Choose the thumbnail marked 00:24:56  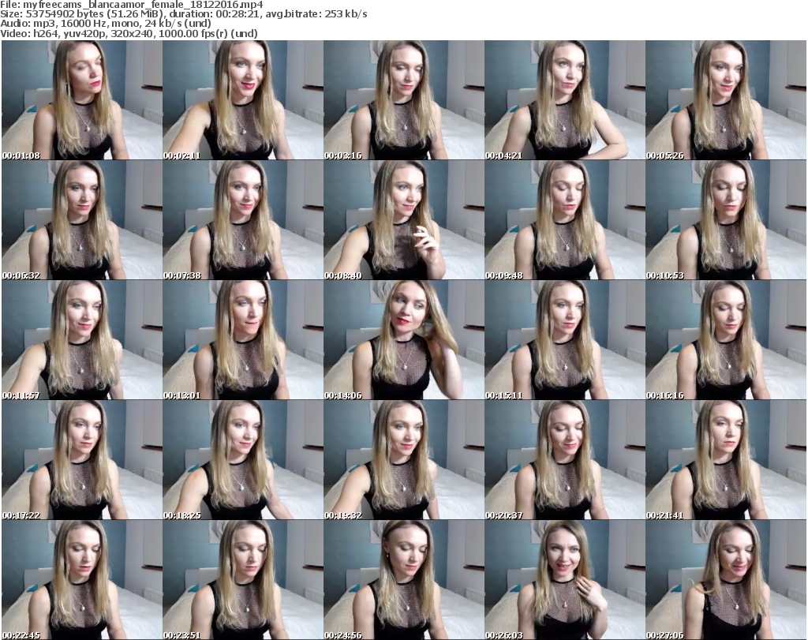click(x=403, y=580)
